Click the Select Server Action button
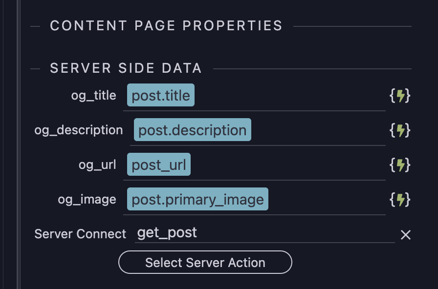 coord(205,263)
